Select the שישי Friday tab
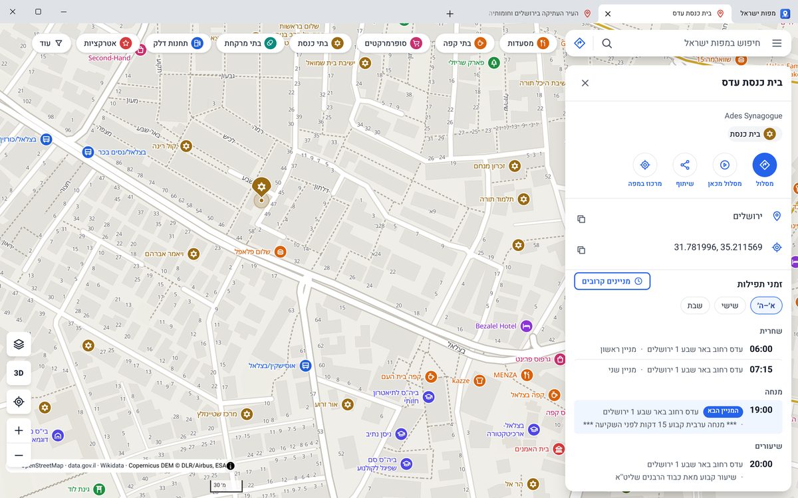 (x=730, y=305)
